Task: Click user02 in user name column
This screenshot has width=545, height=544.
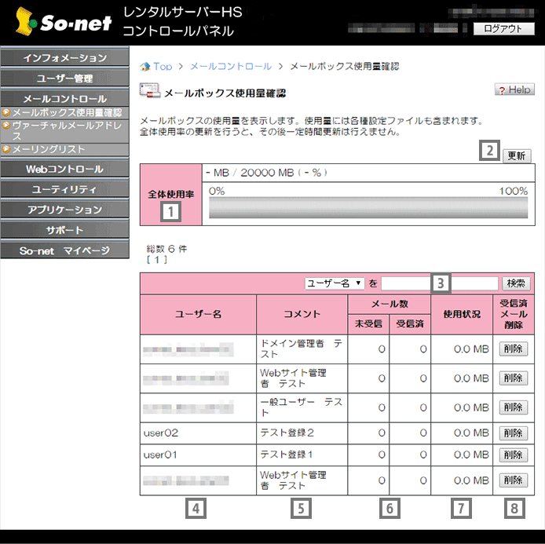Action: (x=161, y=433)
